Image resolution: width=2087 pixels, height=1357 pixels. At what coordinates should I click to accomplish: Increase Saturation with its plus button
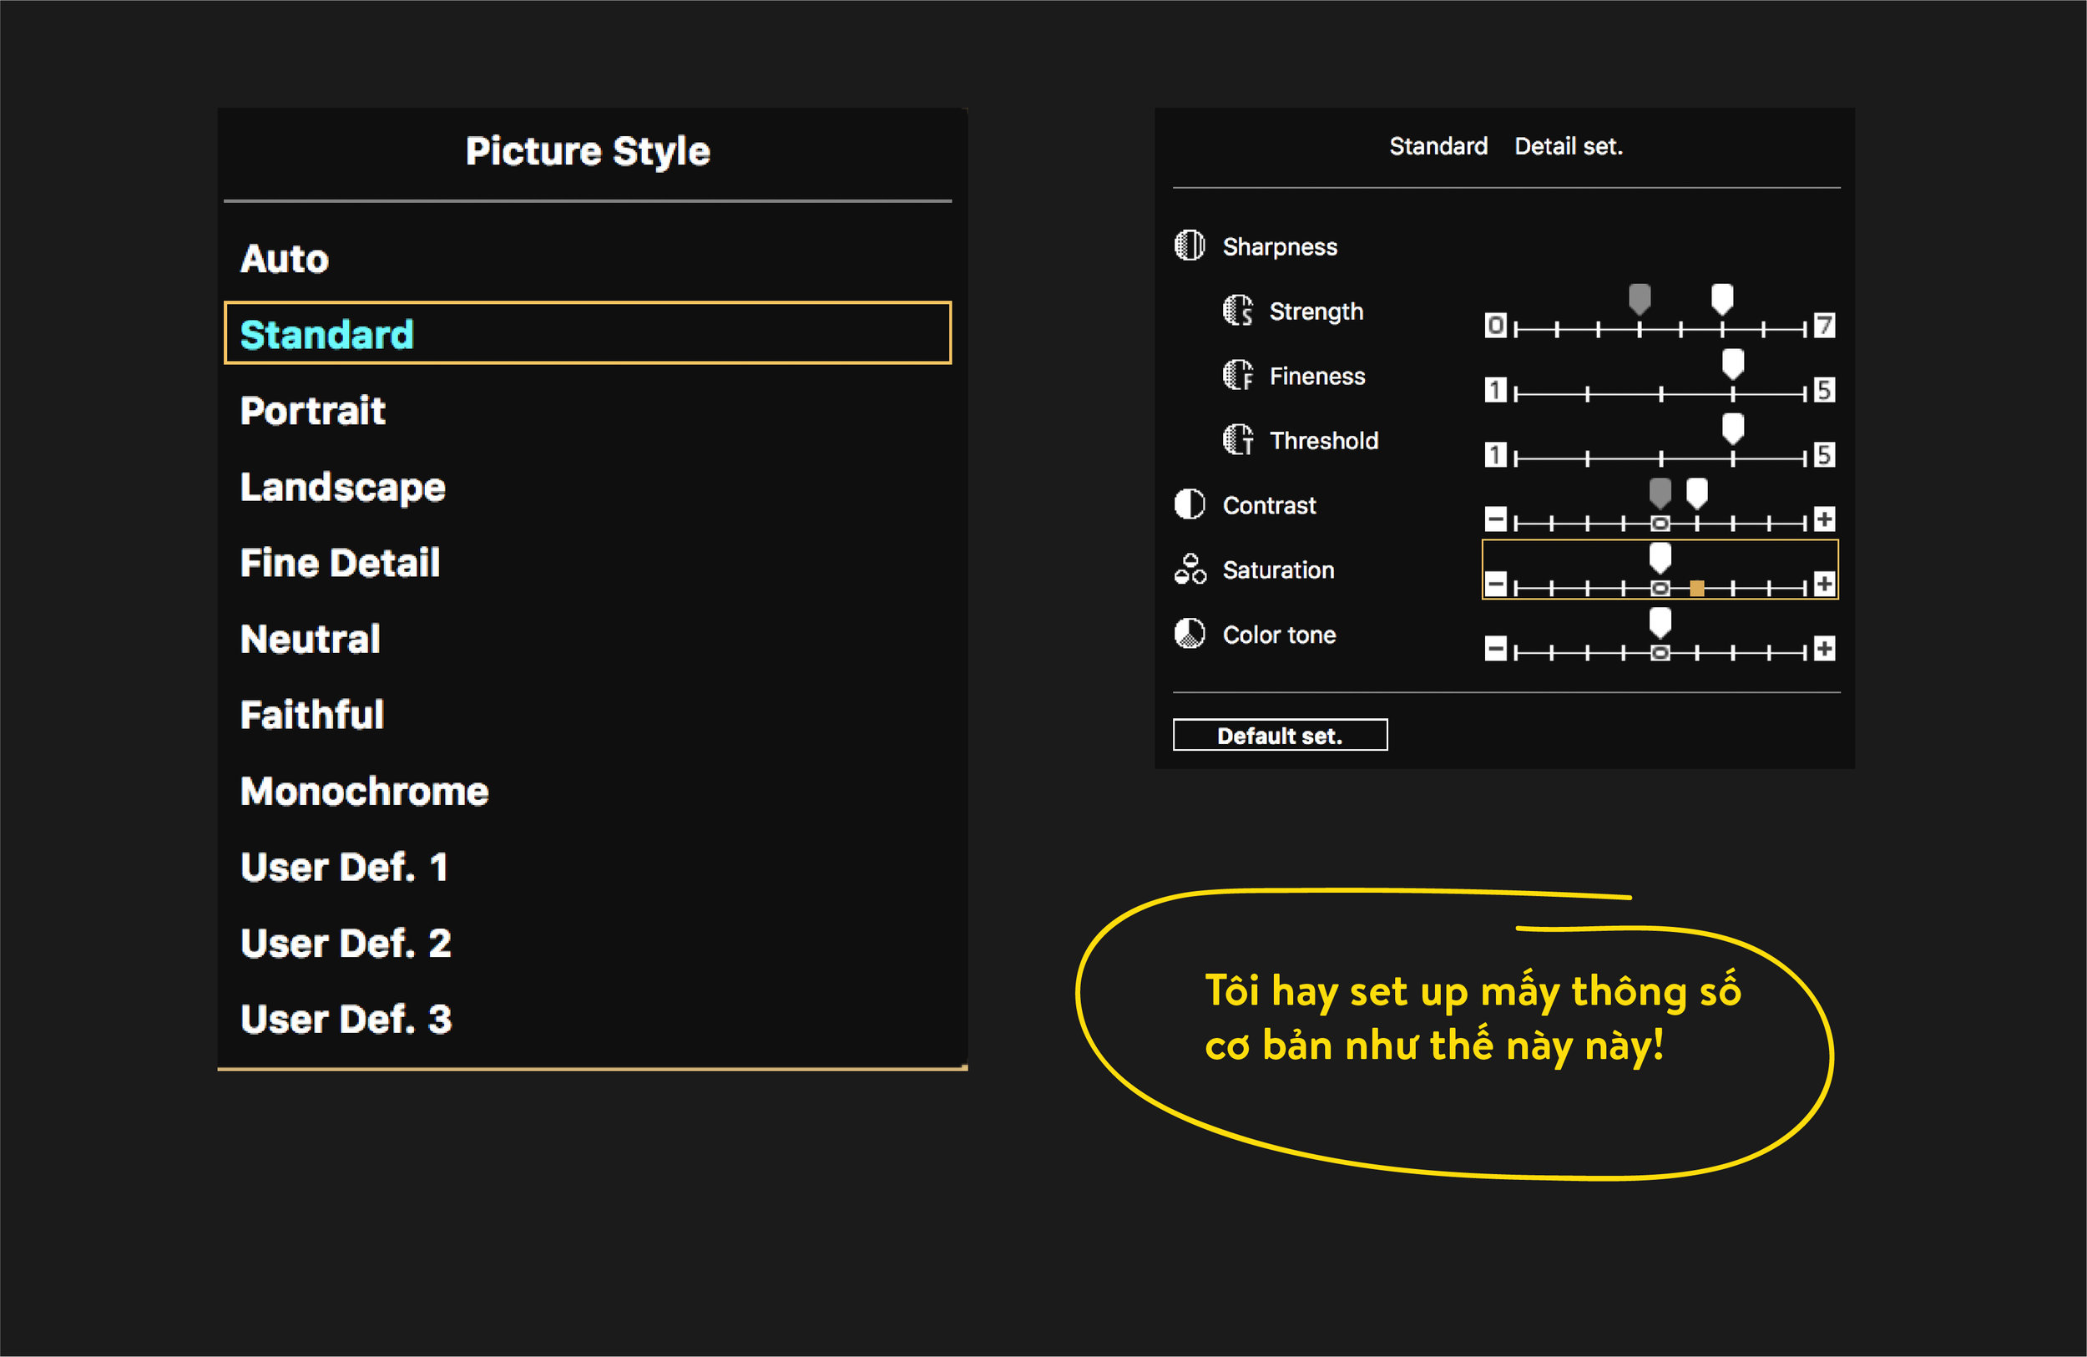[x=1824, y=585]
